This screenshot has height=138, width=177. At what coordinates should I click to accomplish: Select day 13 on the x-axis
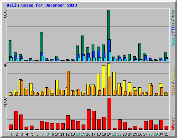pyautogui.click(x=73, y=134)
